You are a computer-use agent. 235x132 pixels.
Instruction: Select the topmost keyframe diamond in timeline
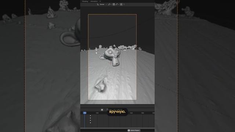90,116
